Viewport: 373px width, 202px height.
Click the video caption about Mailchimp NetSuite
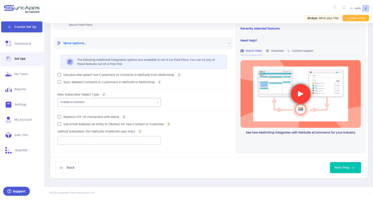tap(300, 132)
